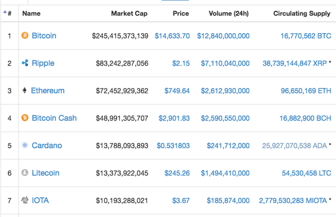The width and height of the screenshot is (336, 217).
Task: Click the Bitcoin Cash logo icon
Action: click(x=25, y=118)
